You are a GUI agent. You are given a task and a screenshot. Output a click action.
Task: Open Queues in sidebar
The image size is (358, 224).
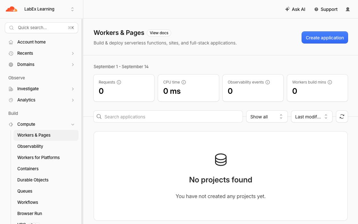(x=25, y=191)
